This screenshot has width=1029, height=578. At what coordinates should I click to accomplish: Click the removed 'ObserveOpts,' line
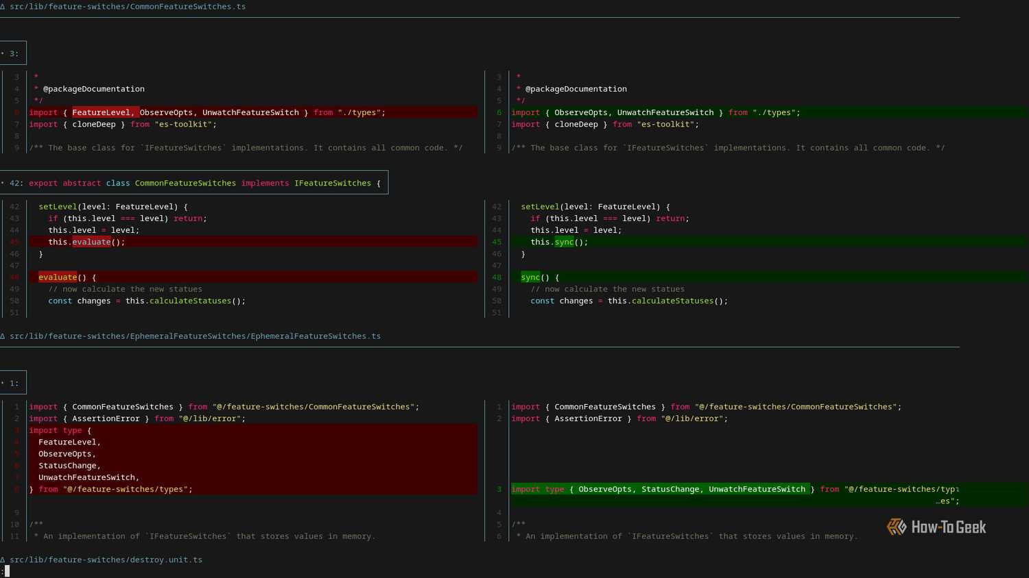coord(253,453)
